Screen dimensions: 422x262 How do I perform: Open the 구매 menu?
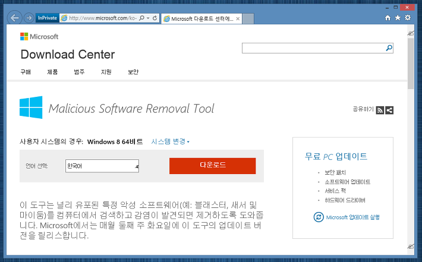(26, 72)
